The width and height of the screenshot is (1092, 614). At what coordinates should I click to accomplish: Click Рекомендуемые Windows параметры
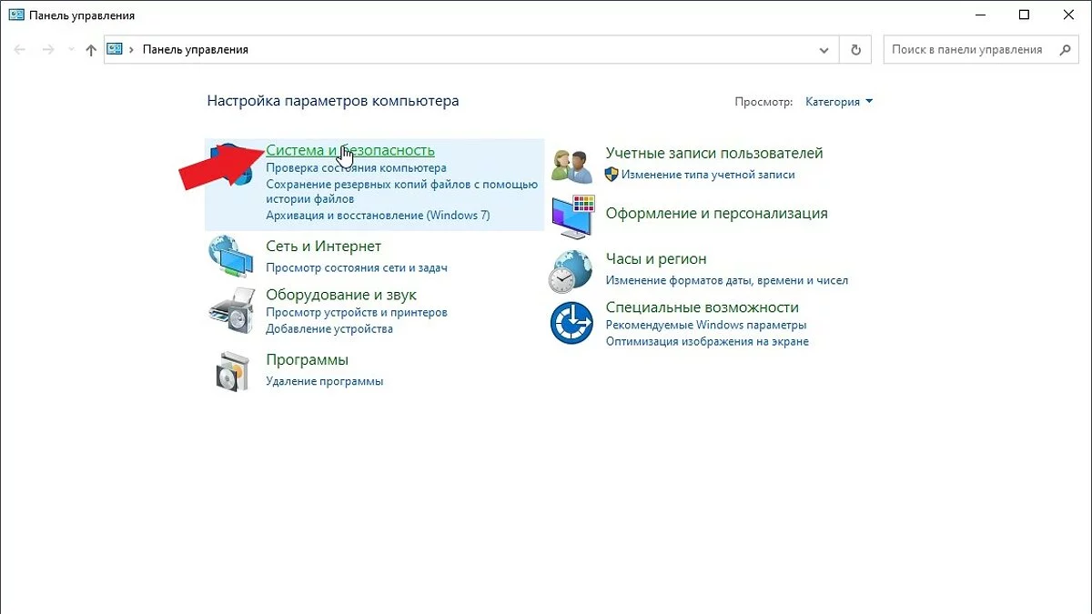coord(706,325)
